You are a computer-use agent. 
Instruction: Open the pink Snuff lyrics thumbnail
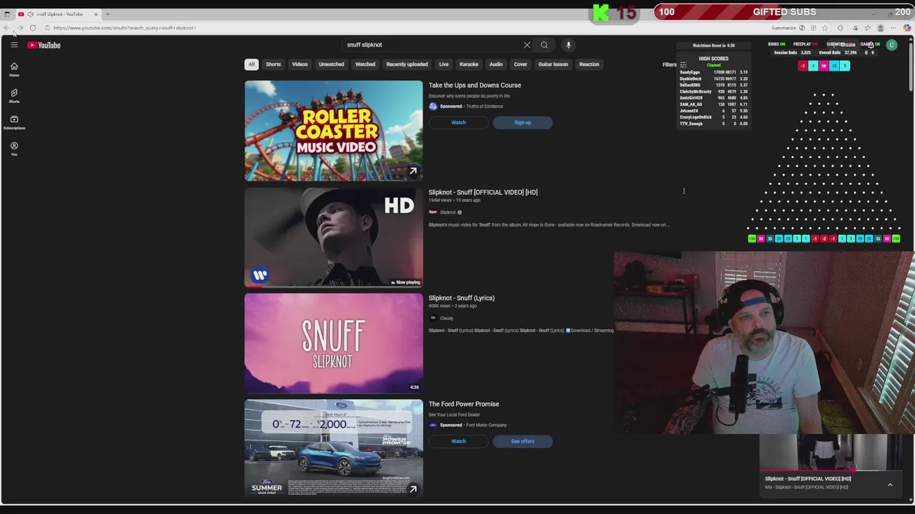click(334, 343)
